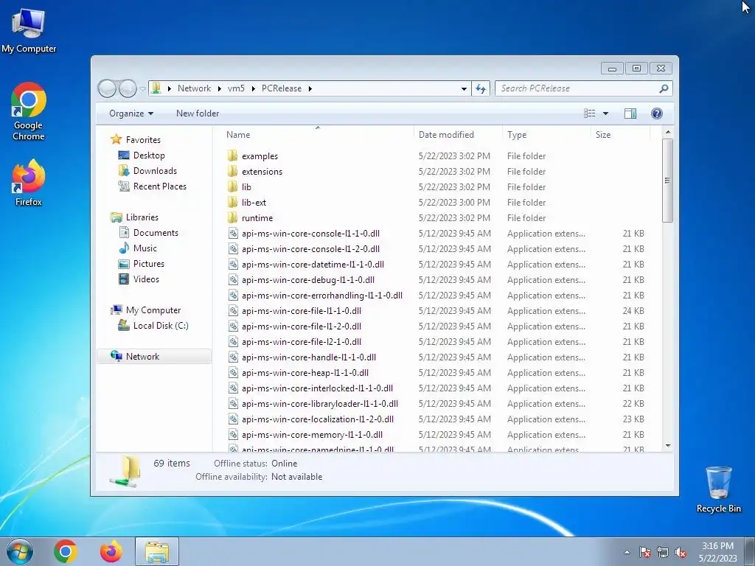The image size is (755, 566).
Task: Open the Help question mark icon
Action: point(657,113)
